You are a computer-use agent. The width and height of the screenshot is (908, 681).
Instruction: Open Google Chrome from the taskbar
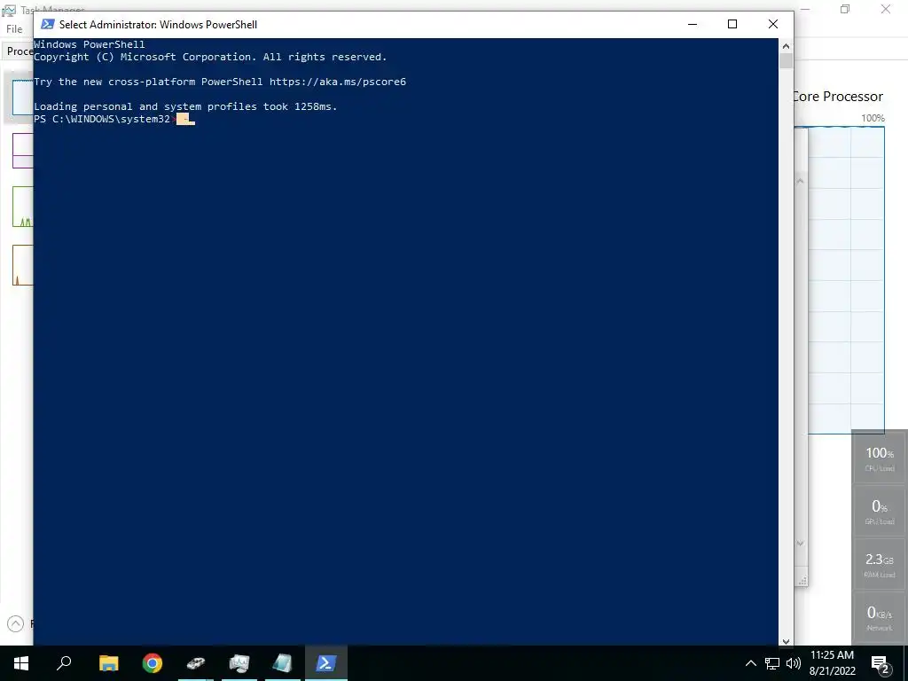[153, 663]
